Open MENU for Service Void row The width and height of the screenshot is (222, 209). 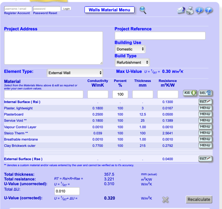[205, 120]
